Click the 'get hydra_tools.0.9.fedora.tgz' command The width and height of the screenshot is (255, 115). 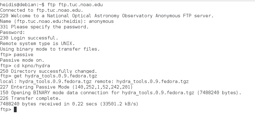[56, 76]
